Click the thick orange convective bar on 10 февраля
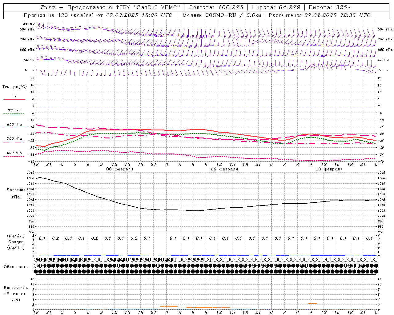Screen dimensions: 394x315 coord(313,303)
